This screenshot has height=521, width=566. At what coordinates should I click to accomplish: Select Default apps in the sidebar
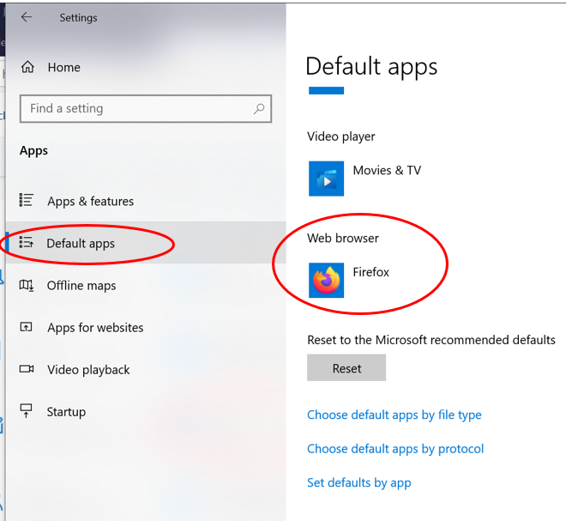pos(146,243)
